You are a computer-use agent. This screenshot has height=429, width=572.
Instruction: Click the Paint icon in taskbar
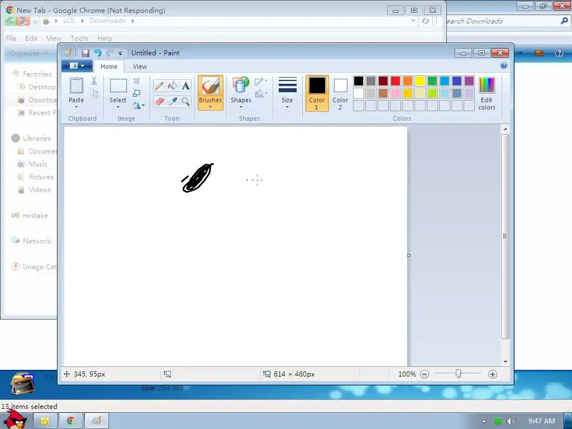(x=97, y=421)
